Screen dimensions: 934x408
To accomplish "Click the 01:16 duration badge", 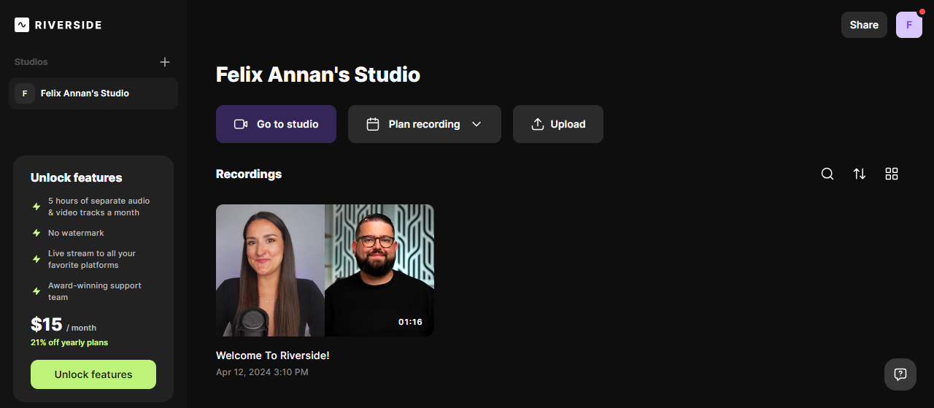I will point(410,322).
